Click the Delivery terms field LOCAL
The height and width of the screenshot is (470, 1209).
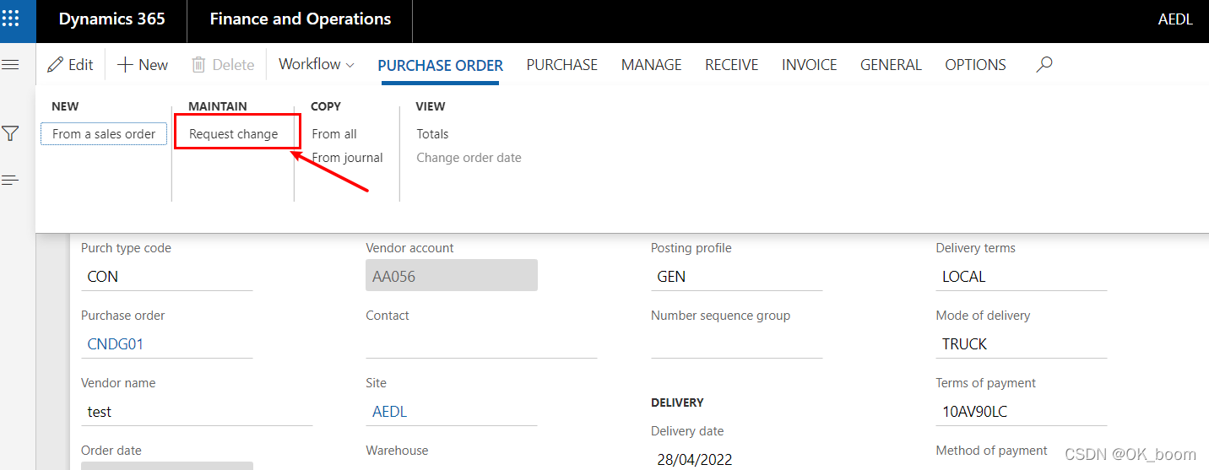[1022, 277]
